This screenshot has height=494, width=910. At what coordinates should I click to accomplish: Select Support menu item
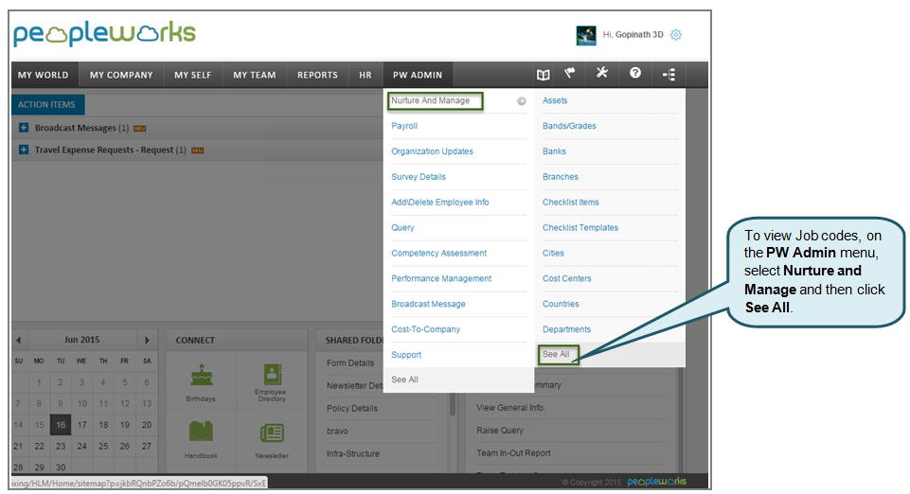pyautogui.click(x=406, y=355)
